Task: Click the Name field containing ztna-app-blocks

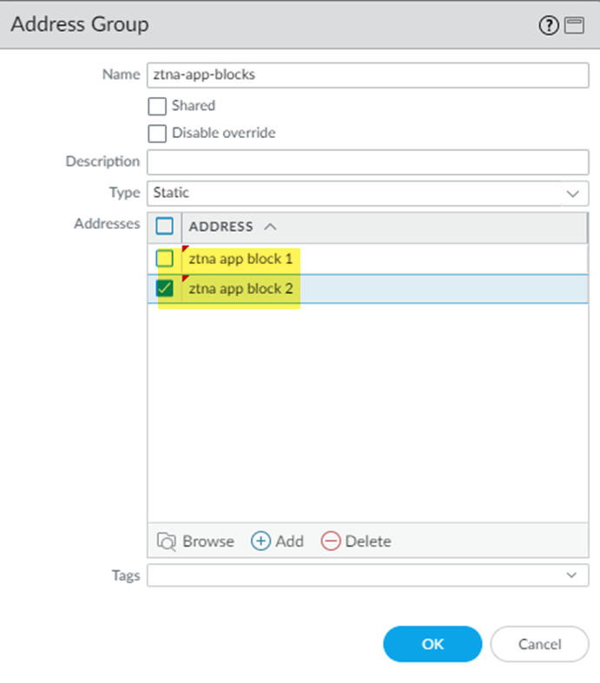Action: point(368,75)
